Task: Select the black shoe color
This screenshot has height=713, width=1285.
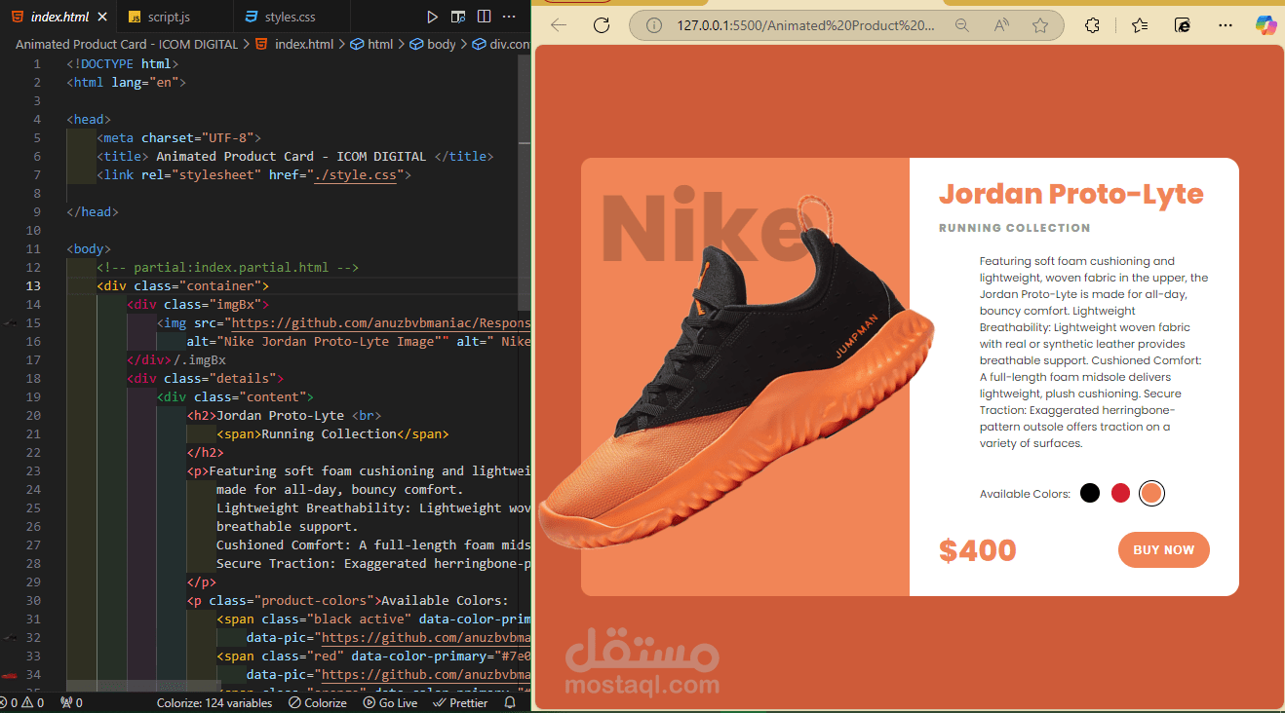Action: [x=1090, y=493]
